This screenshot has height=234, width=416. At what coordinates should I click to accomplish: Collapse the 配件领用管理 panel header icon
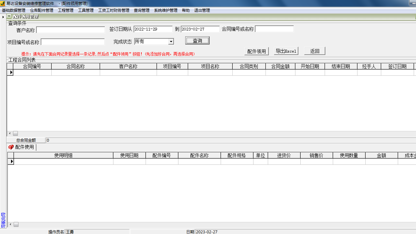(9, 16)
